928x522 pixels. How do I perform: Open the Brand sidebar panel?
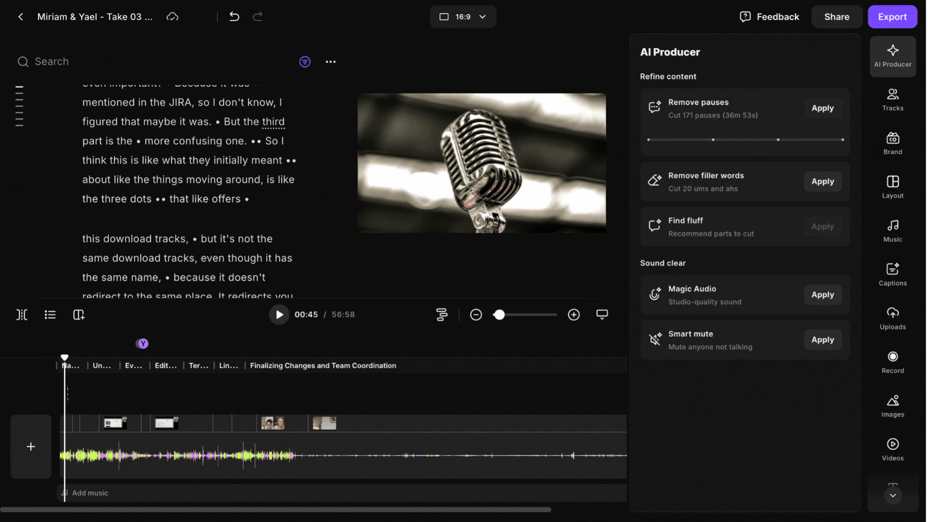coord(892,143)
